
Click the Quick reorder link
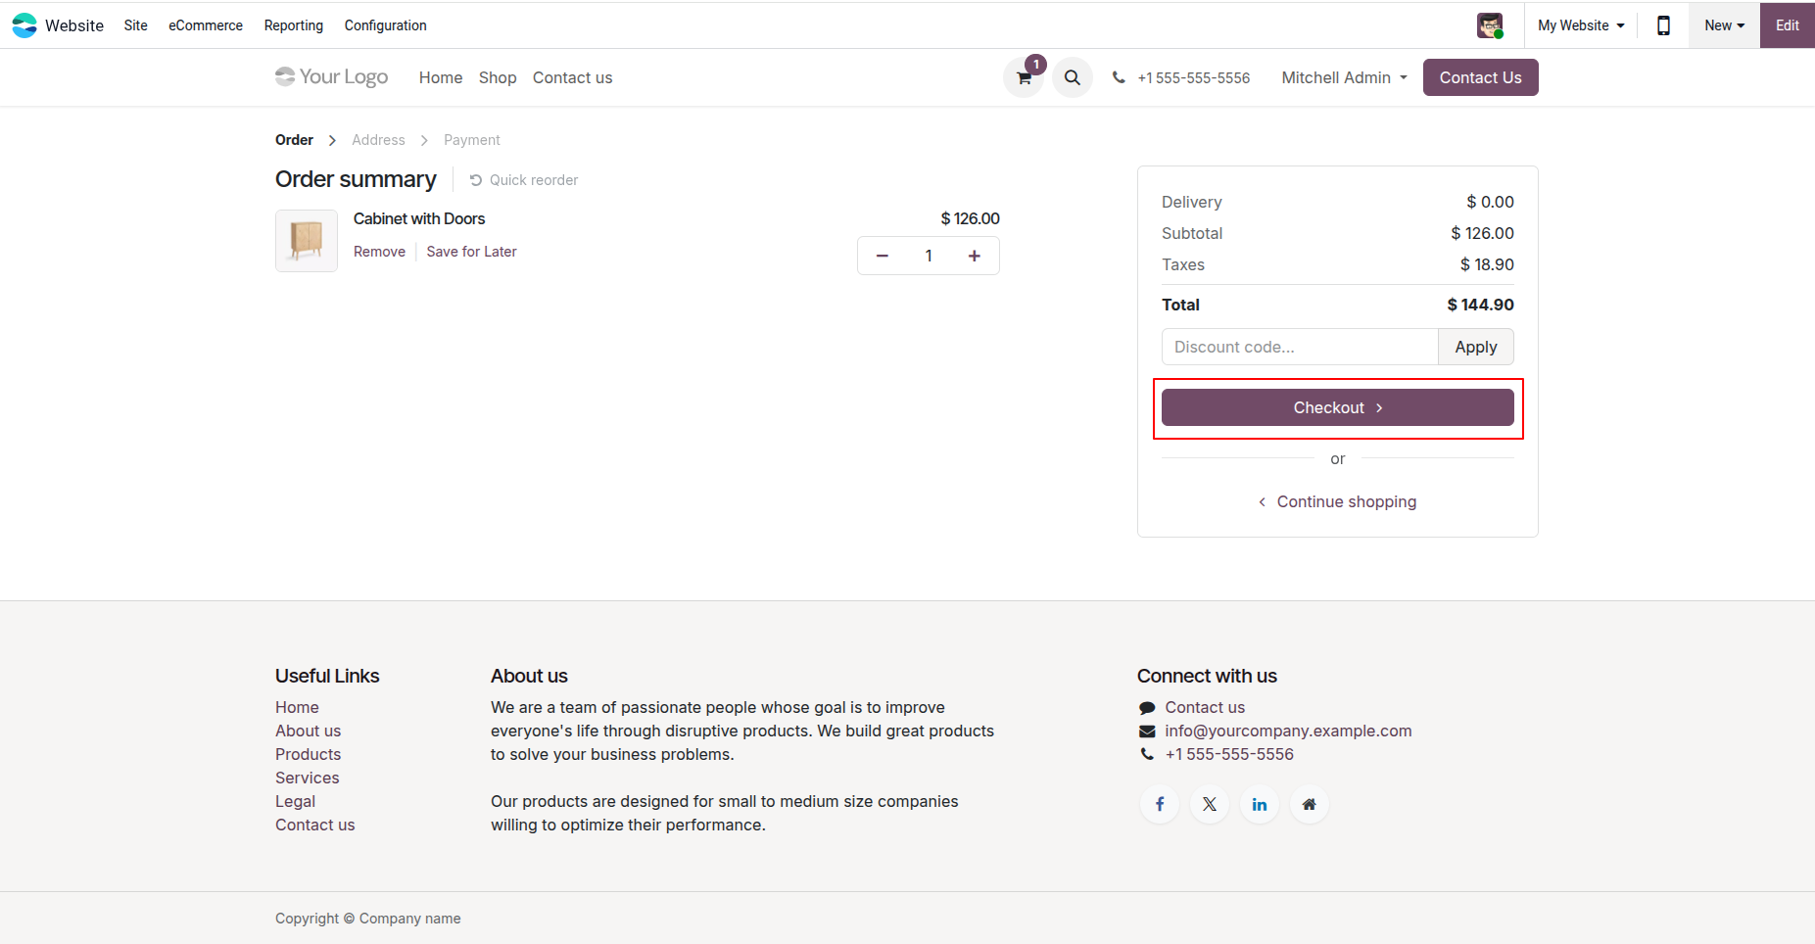(524, 180)
